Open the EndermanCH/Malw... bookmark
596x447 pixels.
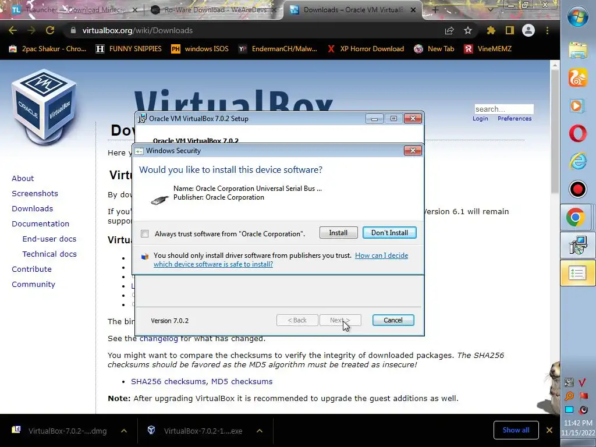pyautogui.click(x=278, y=49)
